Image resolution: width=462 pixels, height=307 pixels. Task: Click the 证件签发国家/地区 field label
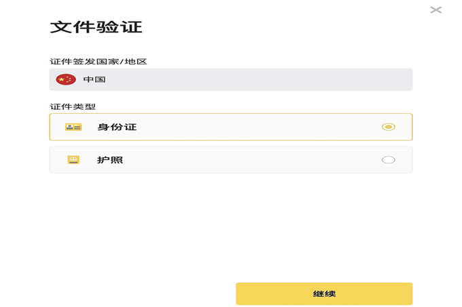[x=98, y=62]
